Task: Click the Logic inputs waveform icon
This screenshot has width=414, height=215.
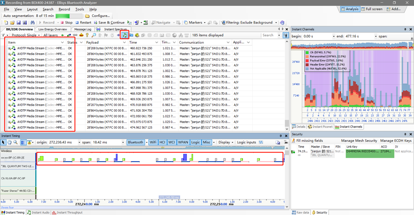Action: (x=261, y=142)
